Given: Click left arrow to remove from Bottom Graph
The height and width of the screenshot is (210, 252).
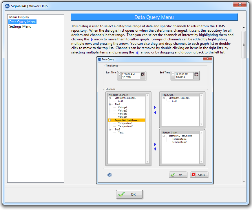Looking at the screenshot, I should click(155, 149).
